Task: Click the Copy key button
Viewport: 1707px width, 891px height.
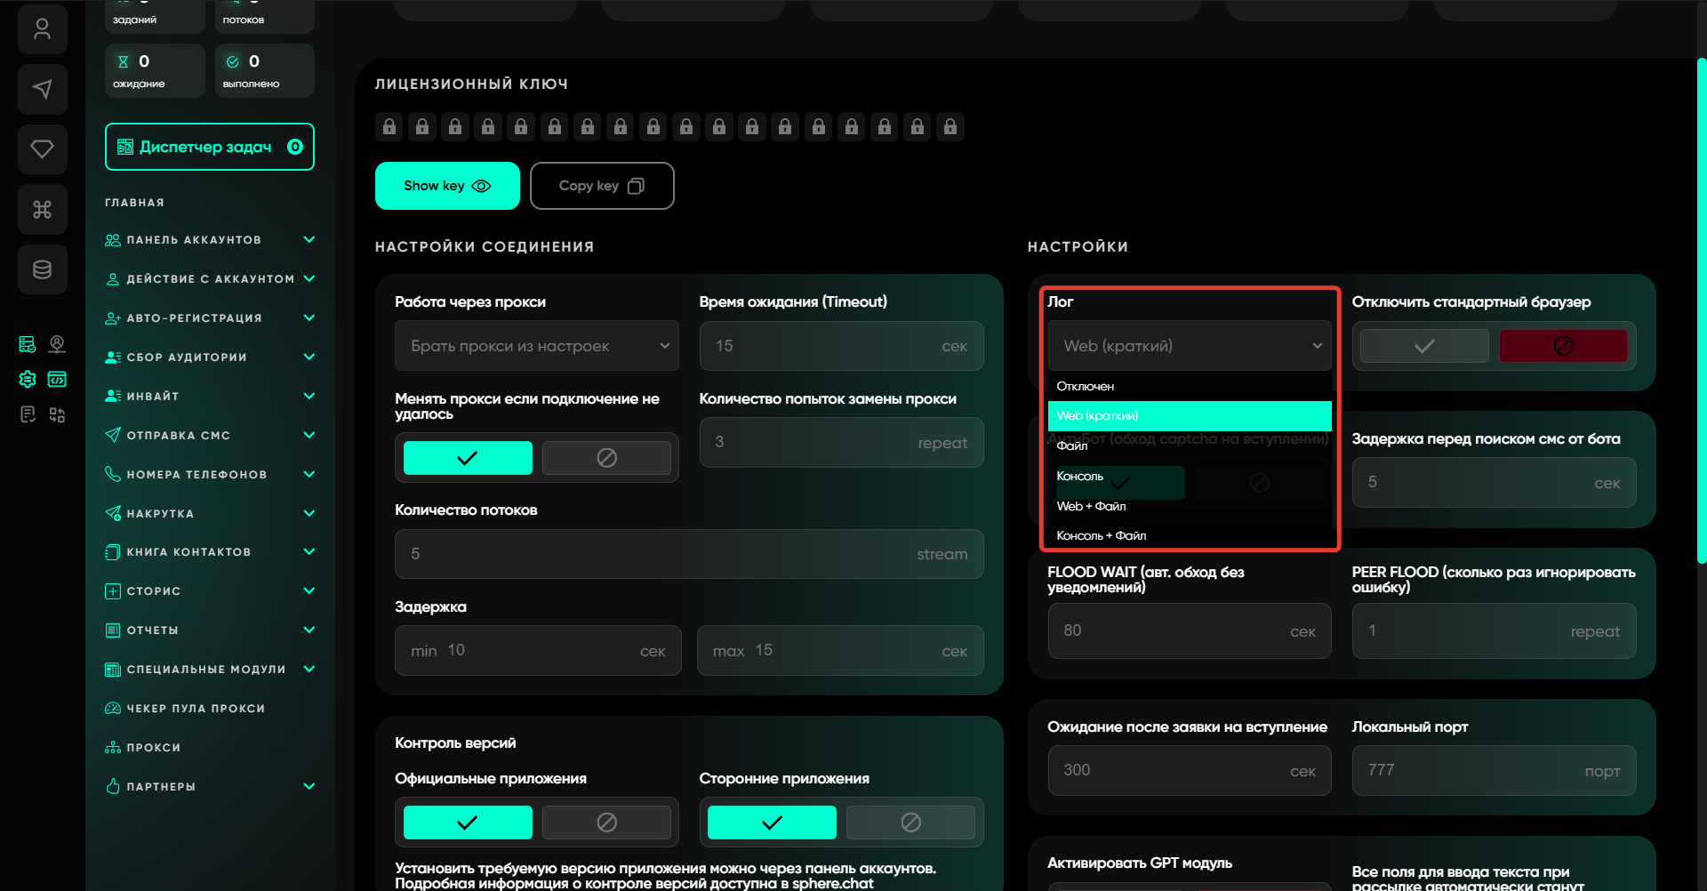Action: click(x=602, y=186)
